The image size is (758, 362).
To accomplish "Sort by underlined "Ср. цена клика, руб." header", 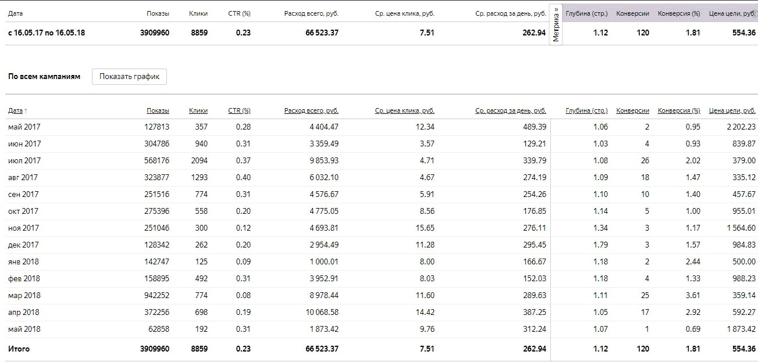I will click(404, 110).
